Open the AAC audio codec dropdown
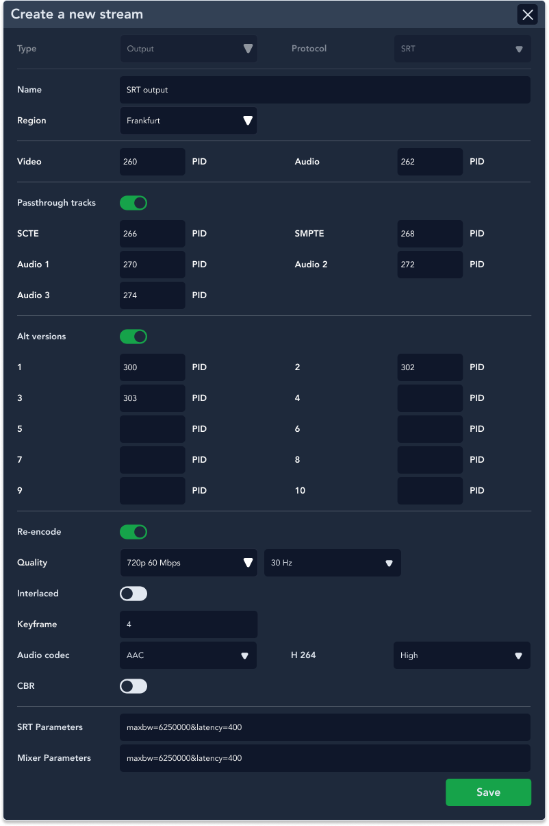This screenshot has width=549, height=826. [188, 655]
